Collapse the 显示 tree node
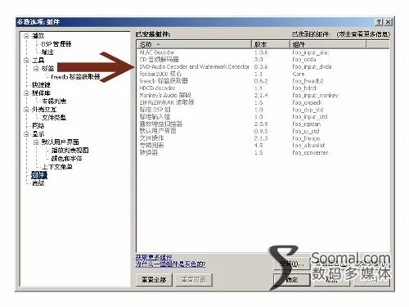Viewport: 409px width, 307px height. [26, 134]
